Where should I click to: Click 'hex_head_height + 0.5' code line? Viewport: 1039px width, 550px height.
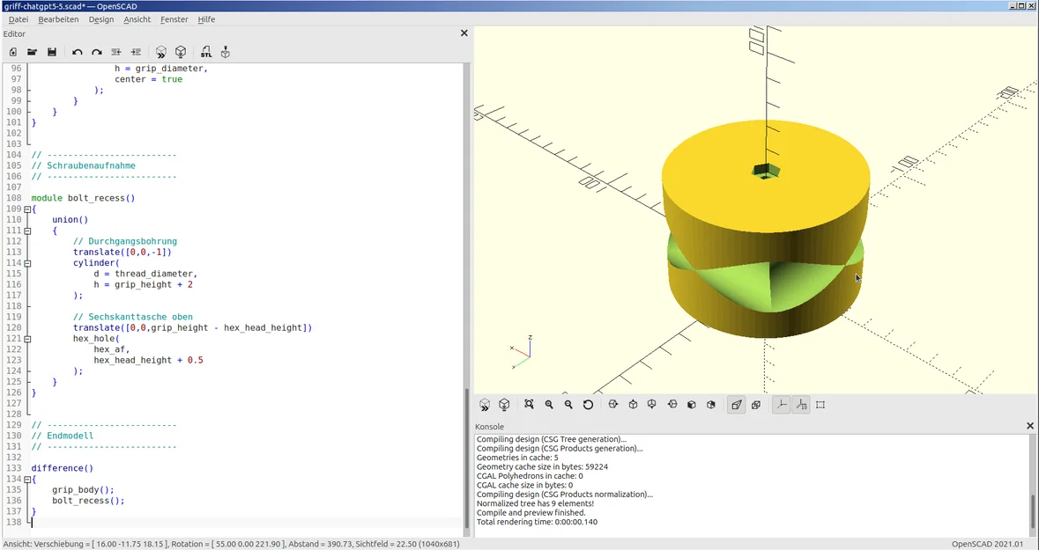(x=148, y=360)
